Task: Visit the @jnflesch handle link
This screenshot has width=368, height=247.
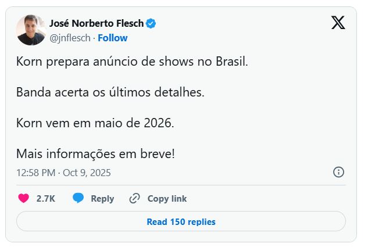Action: click(x=71, y=38)
